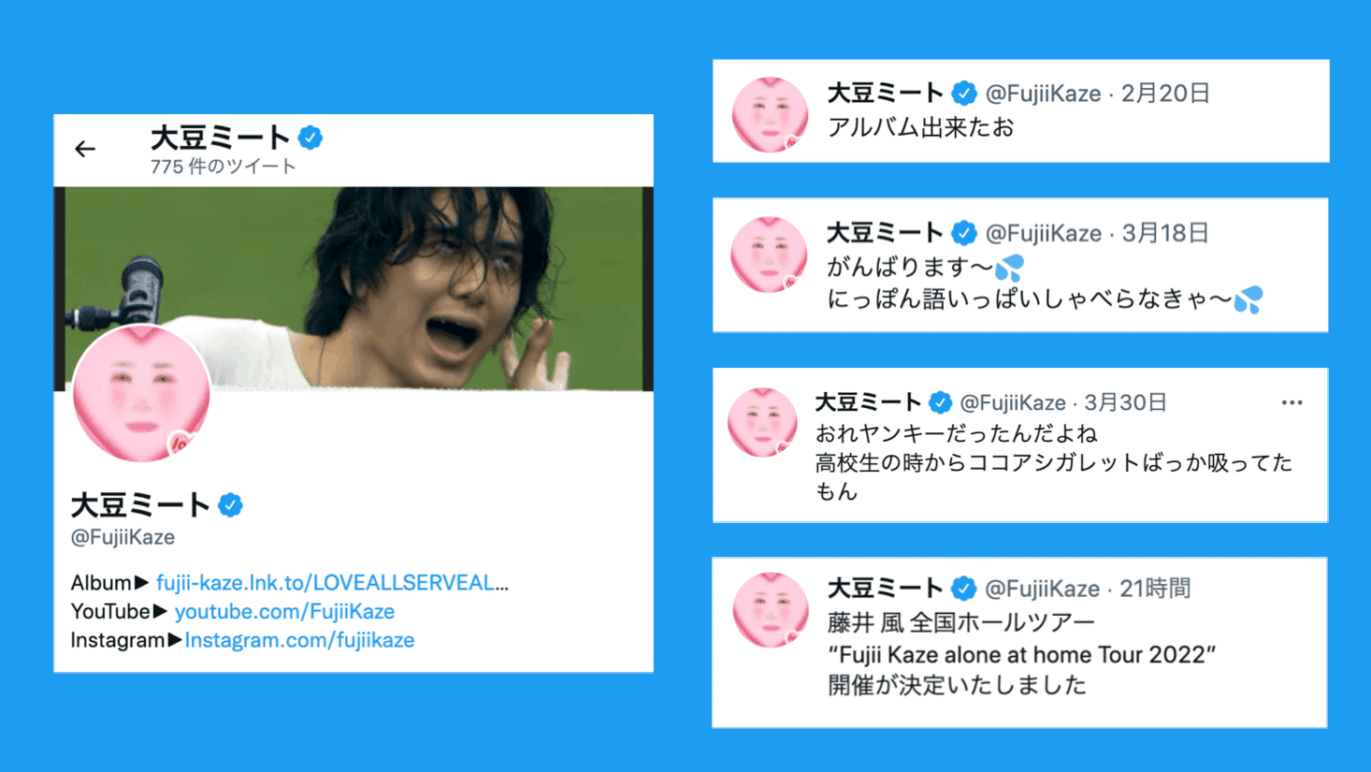
Task: Click avatar on the 3月30日 tweet
Action: coord(763,423)
